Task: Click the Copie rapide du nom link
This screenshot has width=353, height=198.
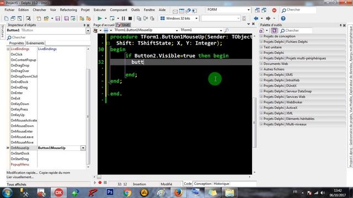Action: [55, 173]
